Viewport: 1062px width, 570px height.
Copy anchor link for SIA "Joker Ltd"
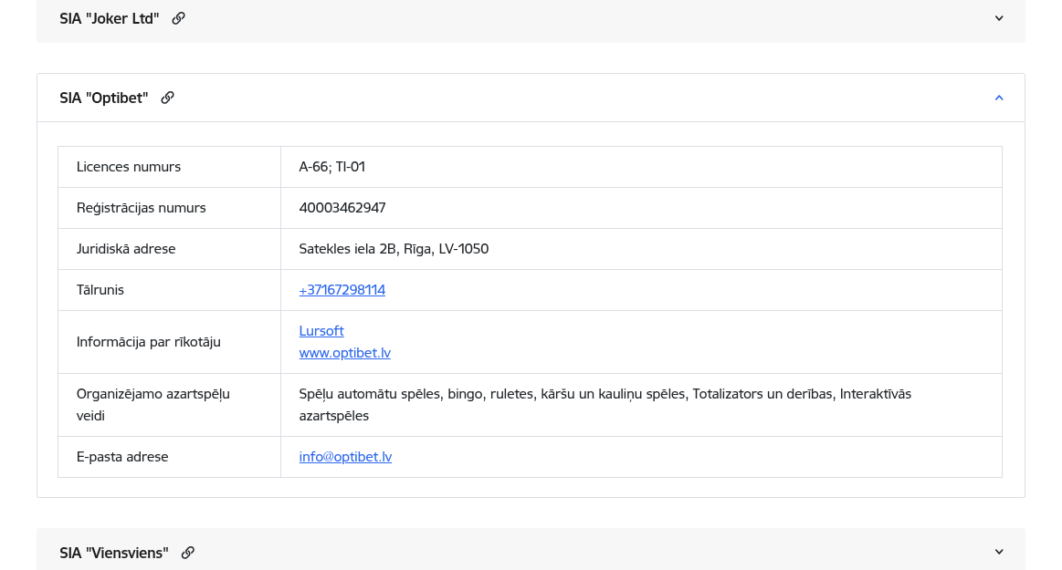(x=178, y=18)
